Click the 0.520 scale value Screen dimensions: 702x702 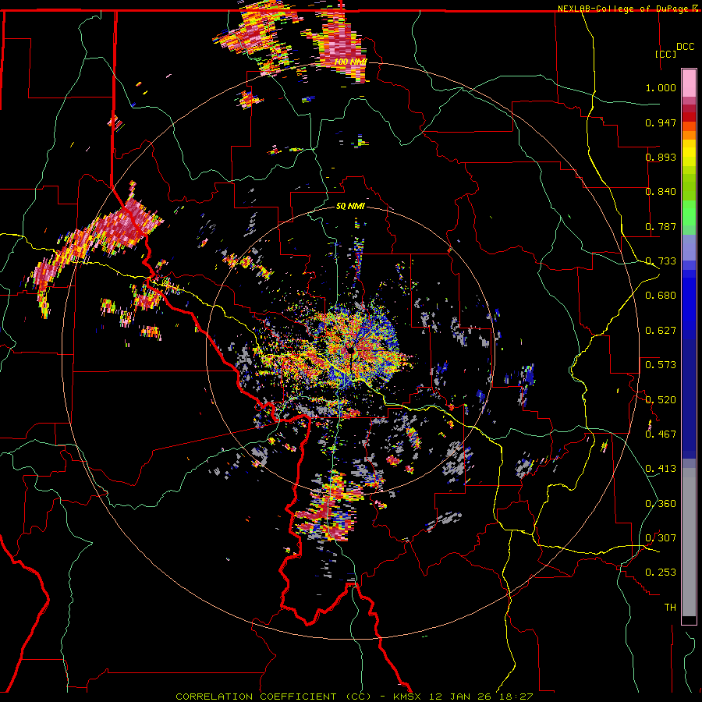(x=661, y=400)
